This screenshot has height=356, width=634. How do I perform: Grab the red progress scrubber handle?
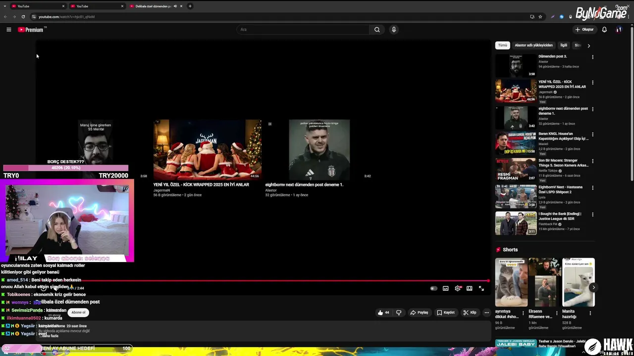488,281
